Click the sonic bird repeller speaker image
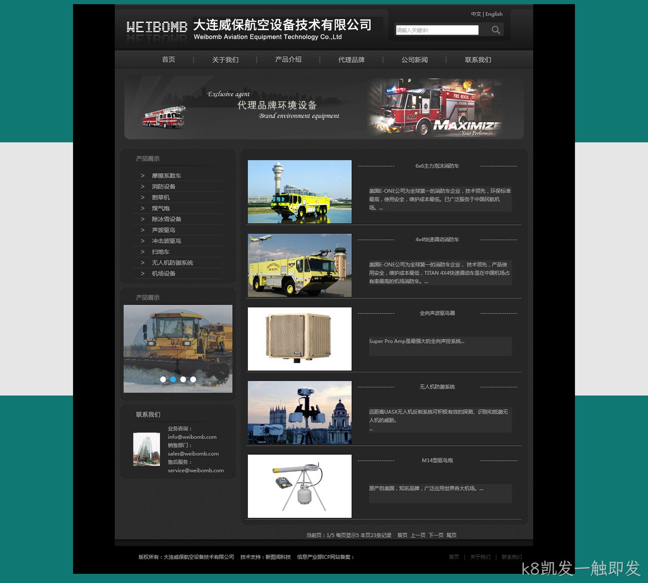 [x=300, y=339]
